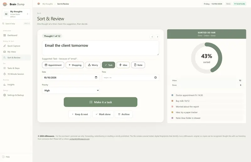
Task: Open the time picker clock icon
Action: [x=155, y=78]
